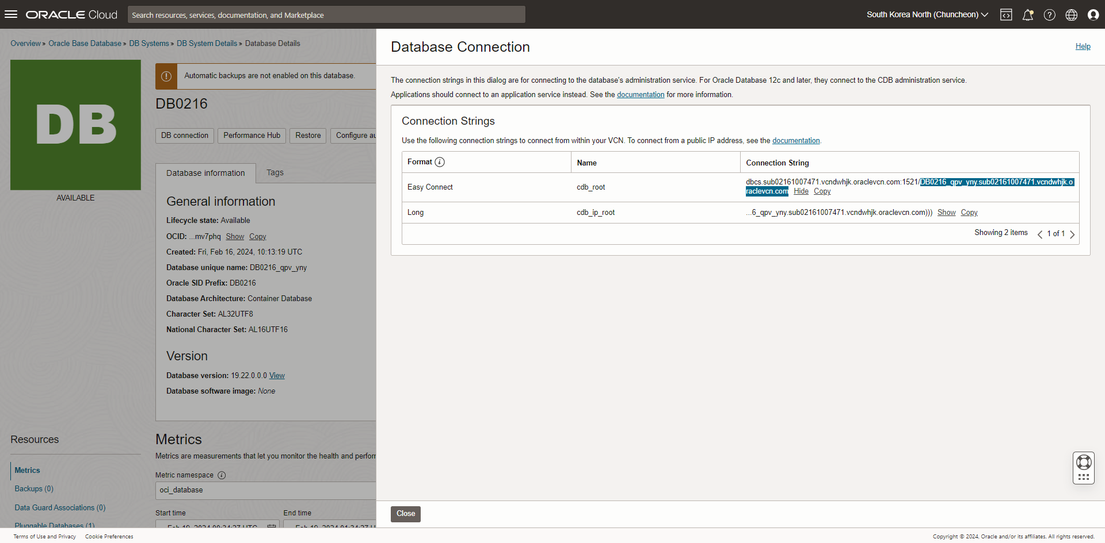Click the Start time input field
1105x543 pixels.
(218, 523)
